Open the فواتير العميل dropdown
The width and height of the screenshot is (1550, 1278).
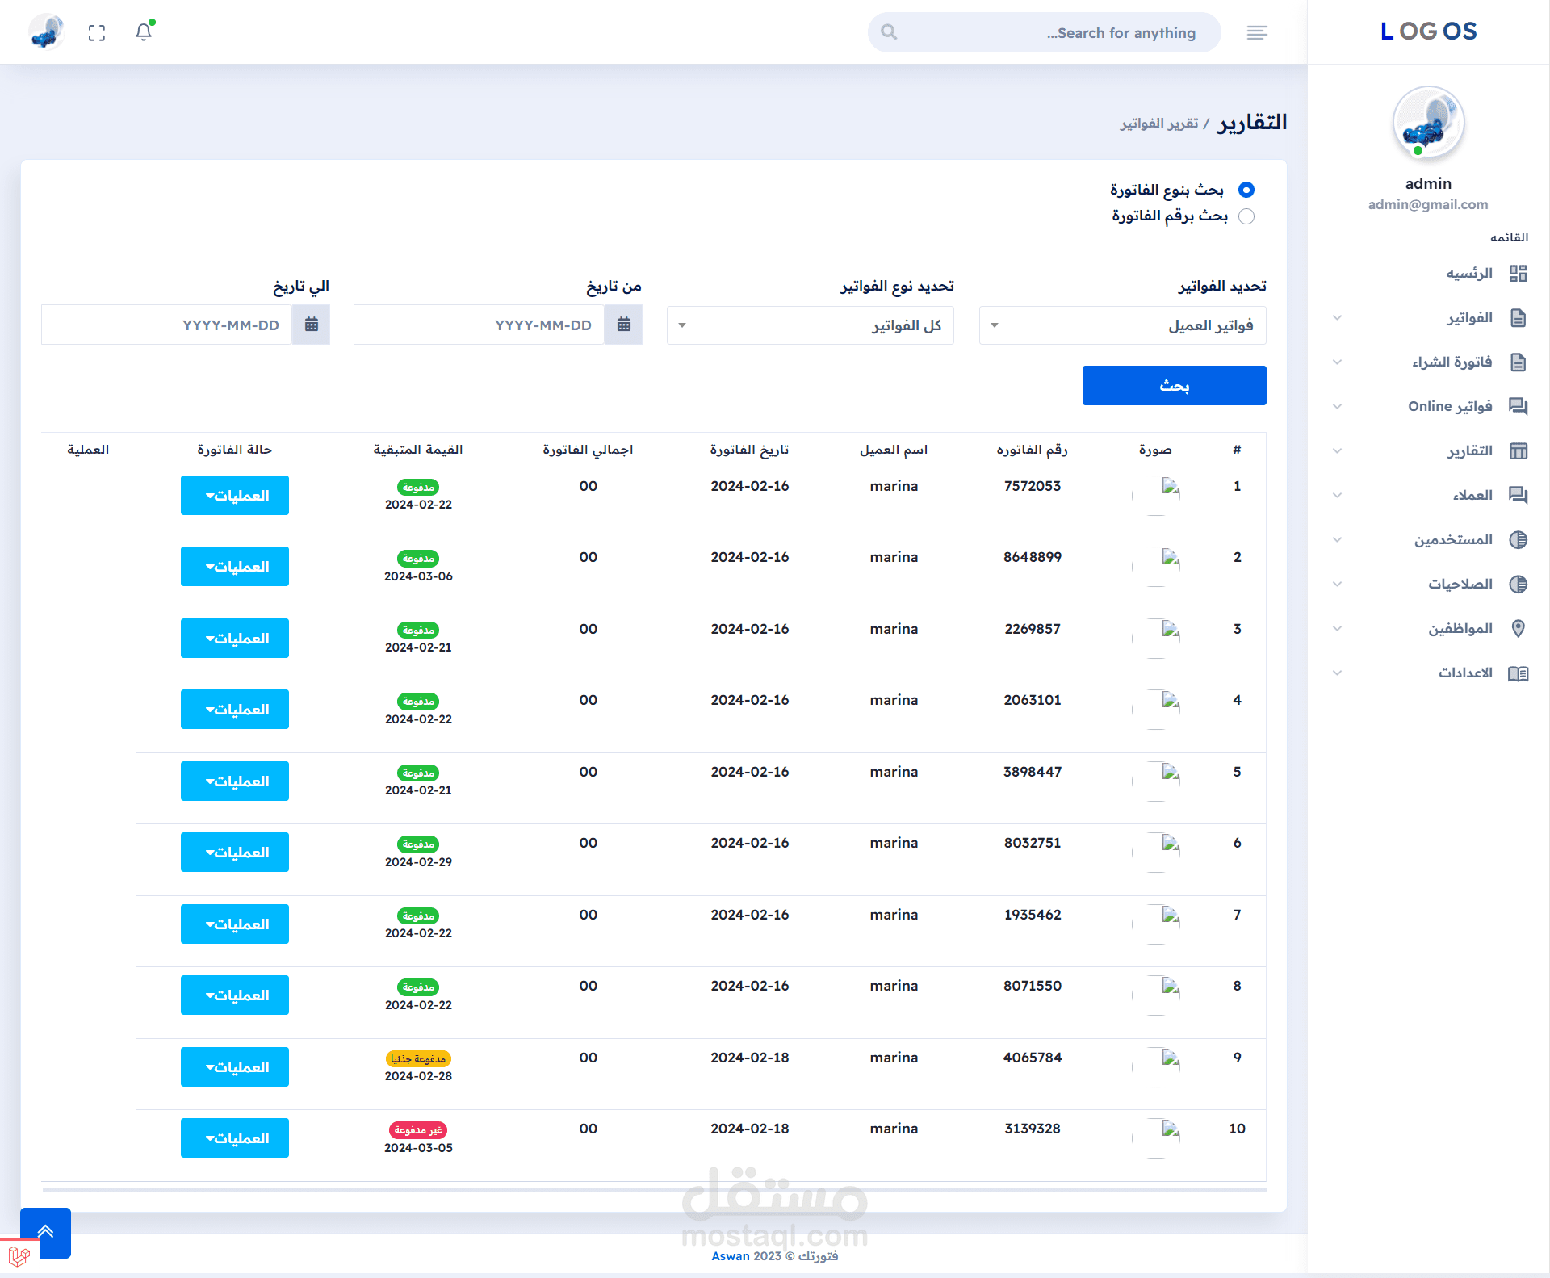point(1122,325)
